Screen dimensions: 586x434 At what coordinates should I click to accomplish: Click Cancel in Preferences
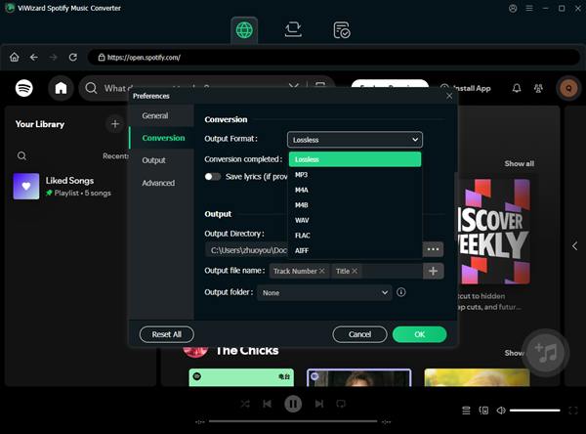tap(359, 334)
